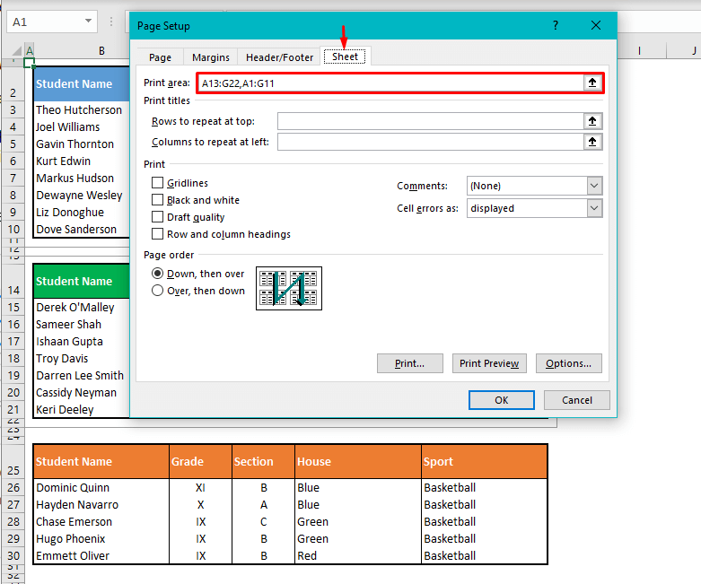Click the formula bar options dots icon
The width and height of the screenshot is (701, 584).
click(111, 22)
